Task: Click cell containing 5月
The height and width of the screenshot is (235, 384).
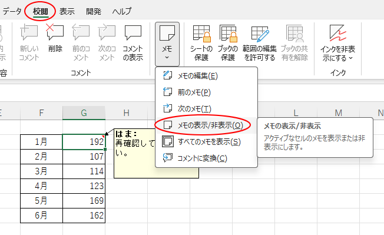Action: (41, 201)
